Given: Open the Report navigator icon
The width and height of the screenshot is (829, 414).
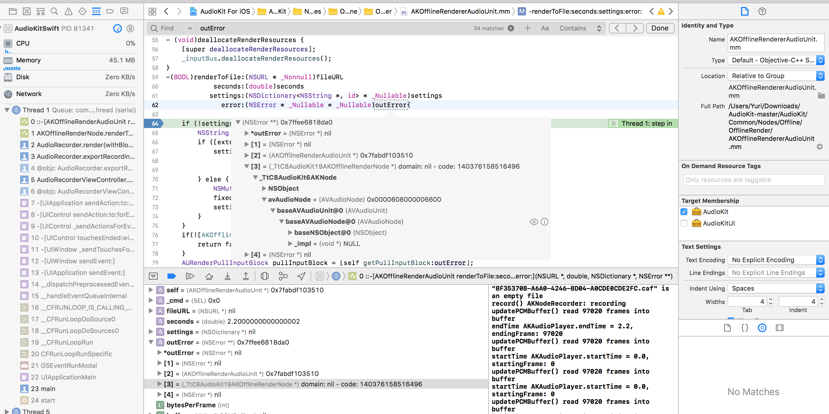Looking at the screenshot, I should tap(124, 12).
